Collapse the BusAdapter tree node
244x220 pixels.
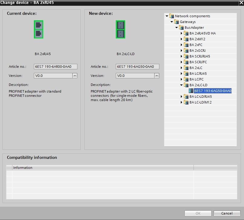[177, 28]
